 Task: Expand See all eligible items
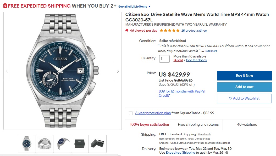click(134, 7)
